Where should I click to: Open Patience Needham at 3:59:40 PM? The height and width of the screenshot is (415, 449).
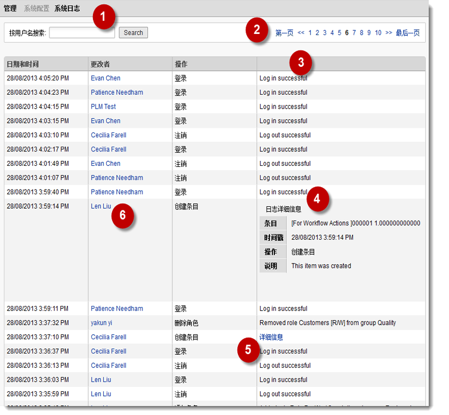pyautogui.click(x=117, y=192)
